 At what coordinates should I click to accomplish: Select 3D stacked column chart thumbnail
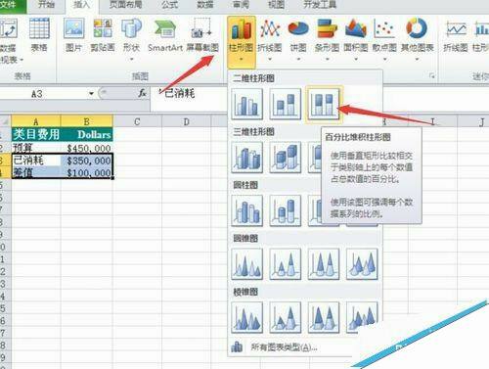286,158
